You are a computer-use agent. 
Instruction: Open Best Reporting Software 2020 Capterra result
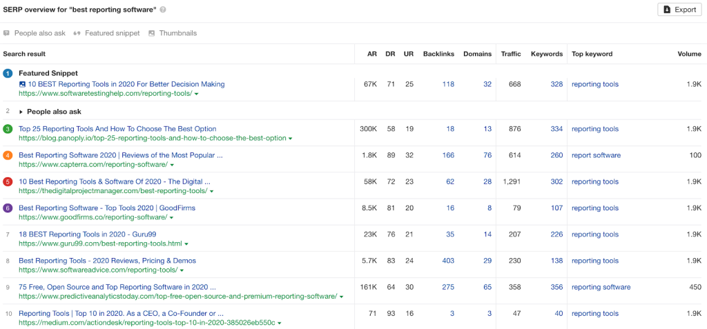tap(120, 155)
